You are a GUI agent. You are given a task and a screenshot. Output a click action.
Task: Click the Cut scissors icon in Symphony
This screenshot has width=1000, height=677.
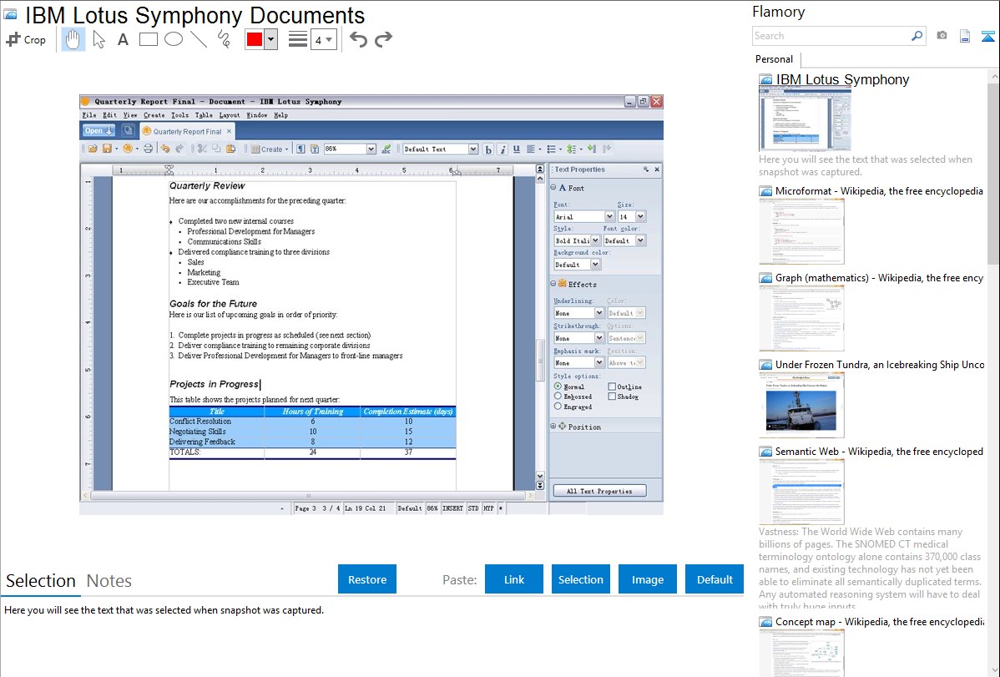pos(201,149)
